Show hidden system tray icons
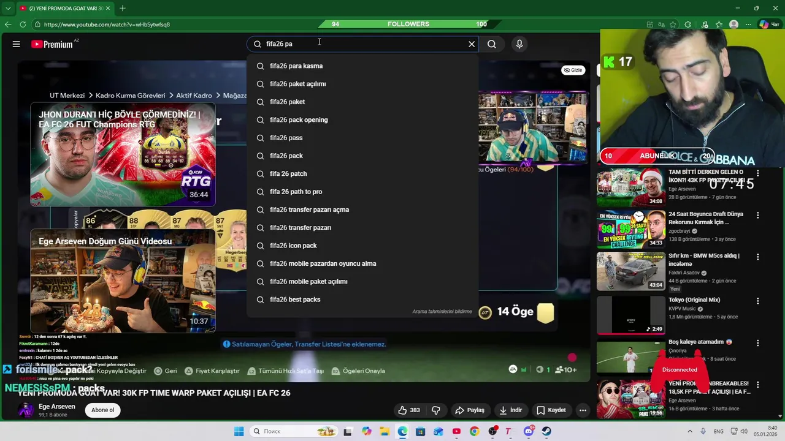This screenshot has width=785, height=441. [x=689, y=431]
